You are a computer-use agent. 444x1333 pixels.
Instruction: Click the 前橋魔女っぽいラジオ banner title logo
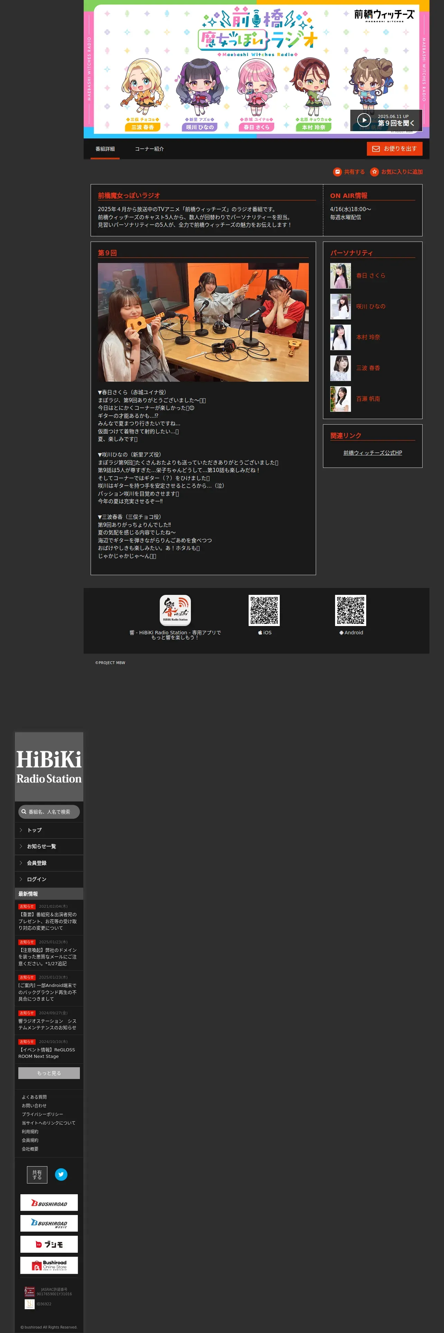pyautogui.click(x=257, y=31)
